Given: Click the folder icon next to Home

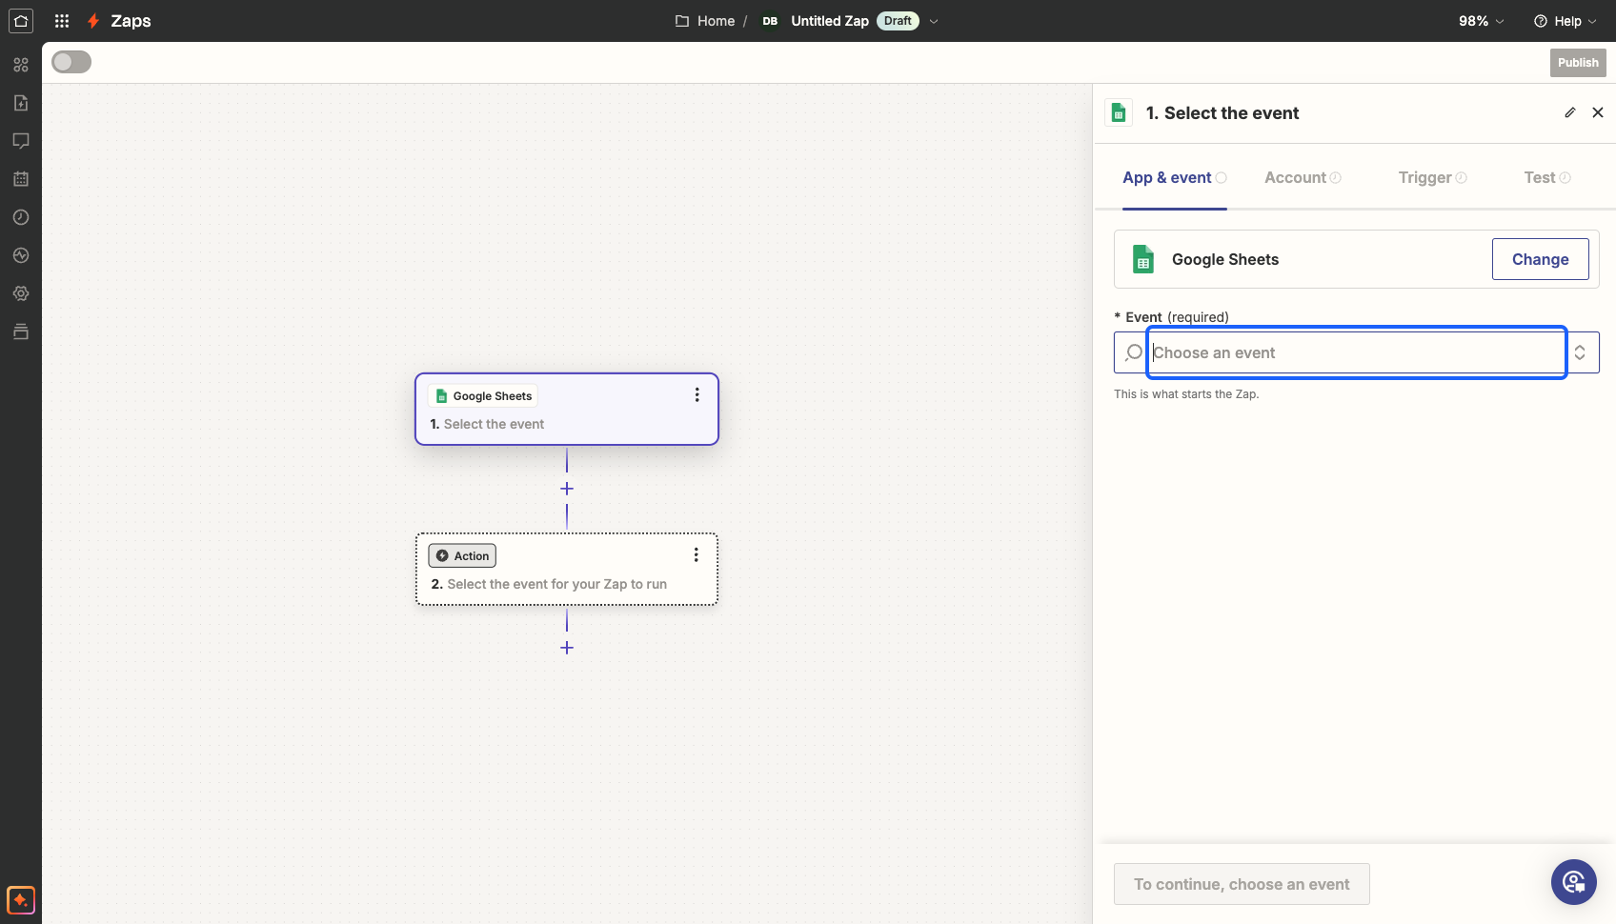Looking at the screenshot, I should click(x=682, y=21).
